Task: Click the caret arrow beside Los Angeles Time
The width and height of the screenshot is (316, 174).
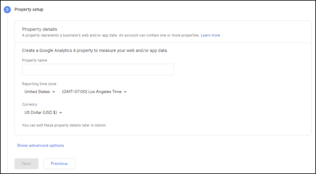Action: 125,92
